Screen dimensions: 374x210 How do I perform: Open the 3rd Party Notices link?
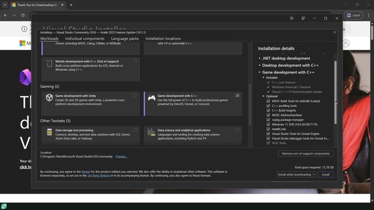click(x=98, y=176)
